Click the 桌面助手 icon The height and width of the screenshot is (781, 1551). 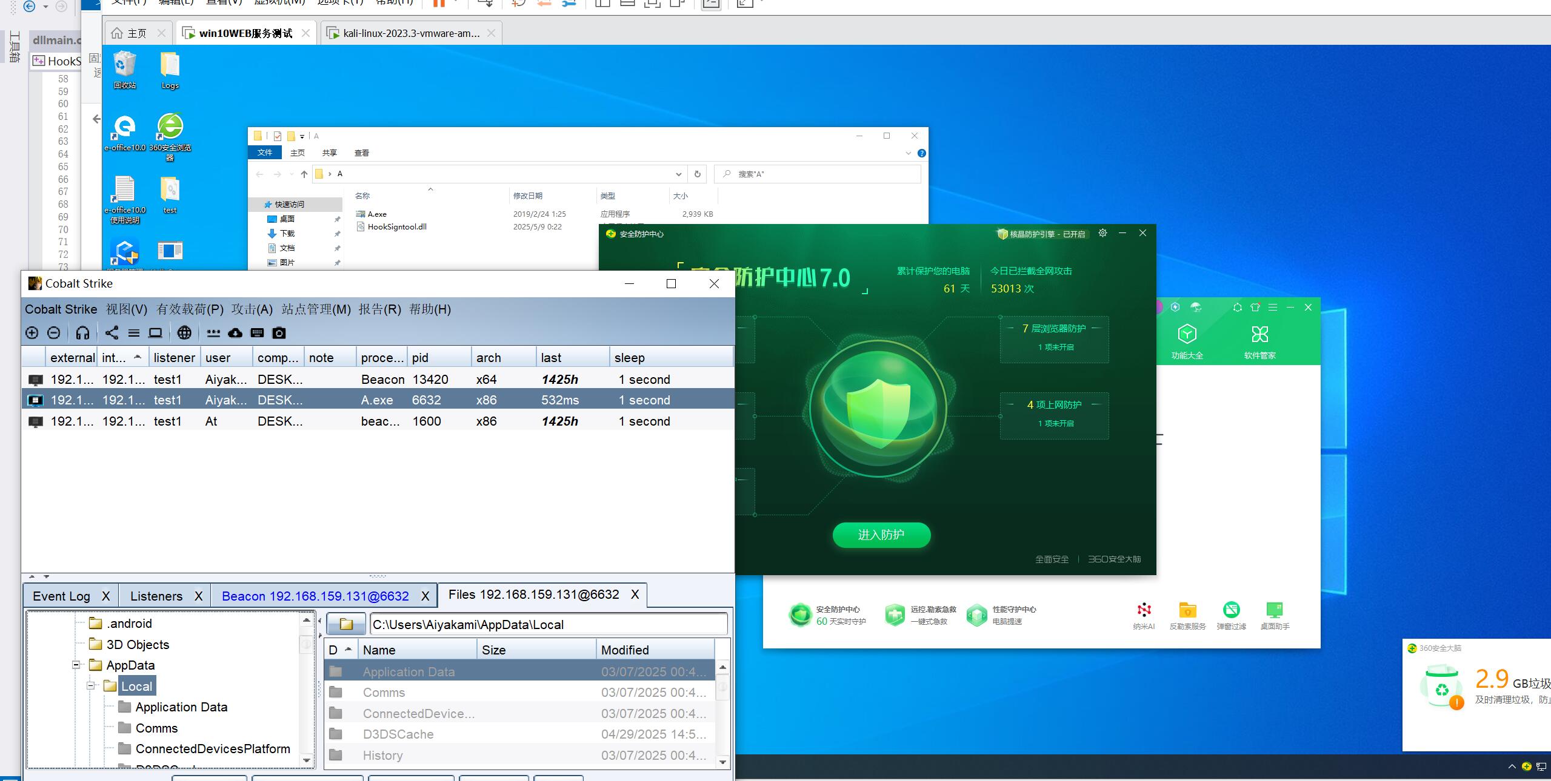[1275, 616]
